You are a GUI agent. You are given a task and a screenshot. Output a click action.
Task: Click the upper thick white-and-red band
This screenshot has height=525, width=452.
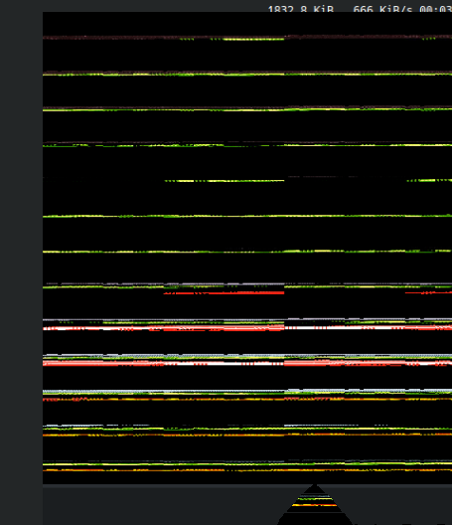[247, 328]
